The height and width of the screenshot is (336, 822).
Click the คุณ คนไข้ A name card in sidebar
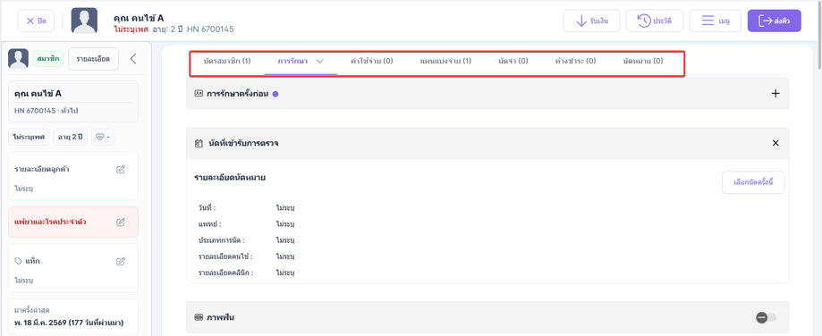(x=73, y=102)
